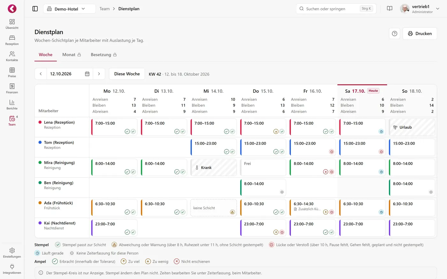Toggle the sidebar panel icon
The height and width of the screenshot is (279, 447).
point(35,9)
